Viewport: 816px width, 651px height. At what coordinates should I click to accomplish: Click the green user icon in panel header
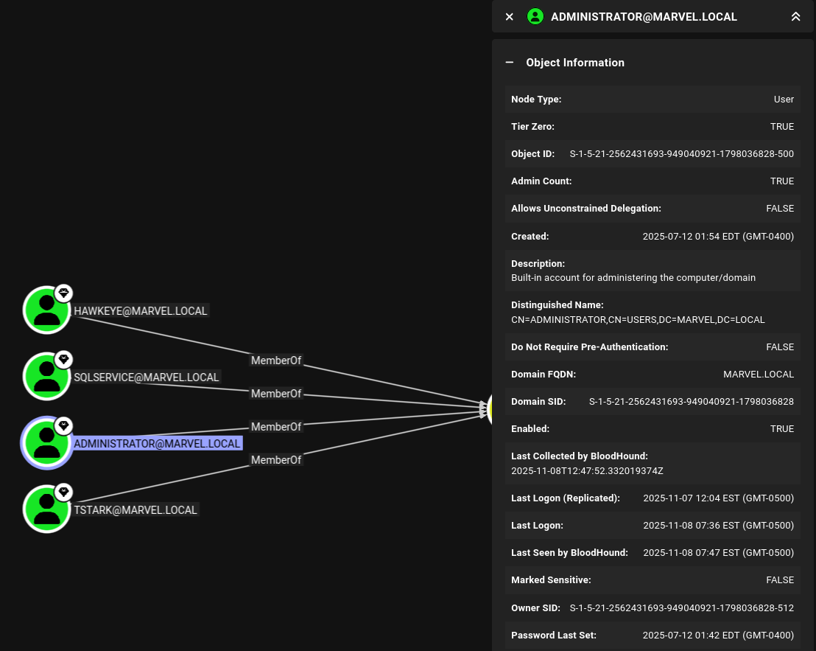point(535,17)
